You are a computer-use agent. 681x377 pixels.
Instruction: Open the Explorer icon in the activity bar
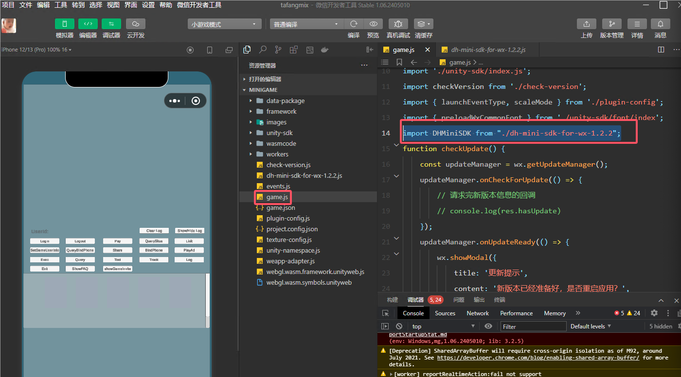click(247, 50)
